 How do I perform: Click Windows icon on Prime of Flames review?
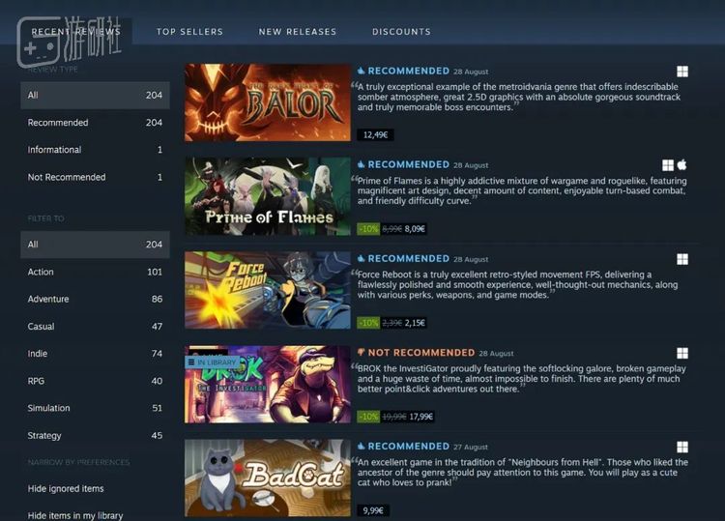(668, 165)
